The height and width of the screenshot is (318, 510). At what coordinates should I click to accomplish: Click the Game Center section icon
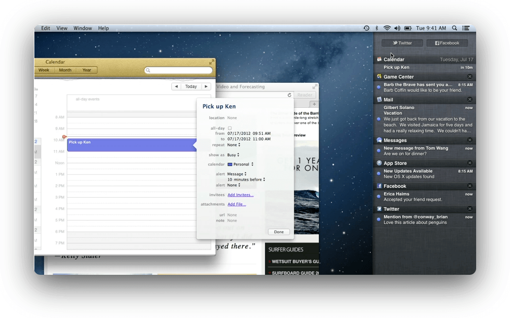click(379, 77)
